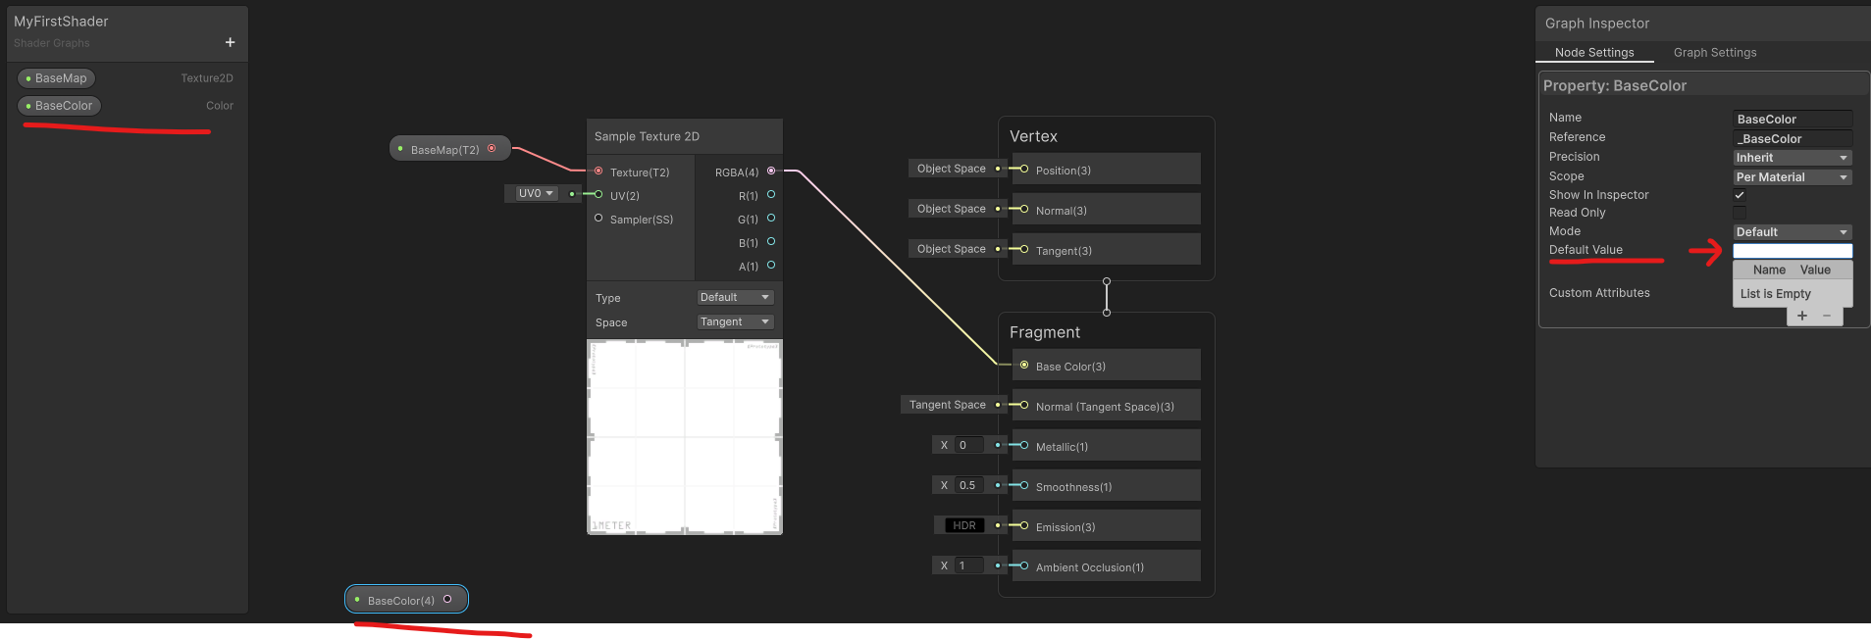Add a new property with plus icon in blackboard
This screenshot has height=639, width=1871.
click(230, 42)
